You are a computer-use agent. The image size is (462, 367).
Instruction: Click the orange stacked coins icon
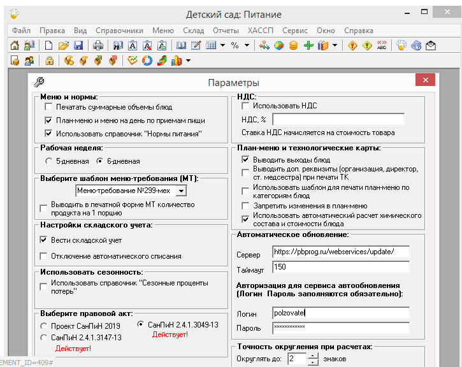[x=294, y=45]
